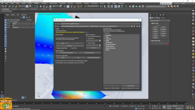Expand the Exposure control rule
Viewport: 195px width, 110px height.
[x=105, y=44]
